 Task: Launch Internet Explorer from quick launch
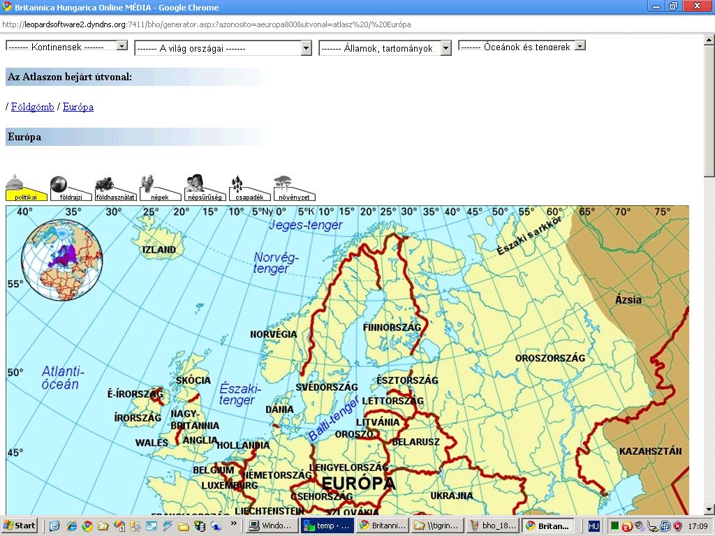coord(72,526)
